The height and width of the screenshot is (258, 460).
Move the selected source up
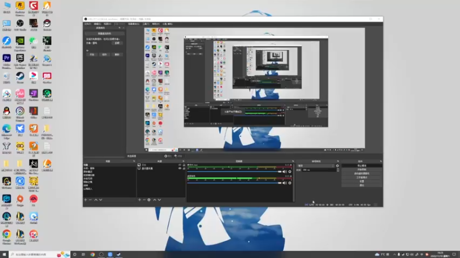tap(155, 200)
